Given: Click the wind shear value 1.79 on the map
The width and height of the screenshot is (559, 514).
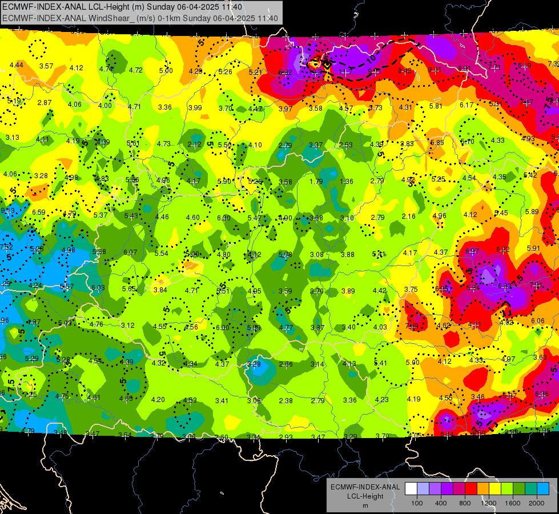Looking at the screenshot, I should (316, 182).
